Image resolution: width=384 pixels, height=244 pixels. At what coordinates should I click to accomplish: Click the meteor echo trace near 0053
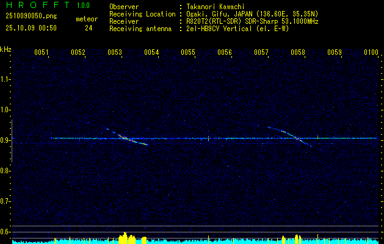point(127,138)
